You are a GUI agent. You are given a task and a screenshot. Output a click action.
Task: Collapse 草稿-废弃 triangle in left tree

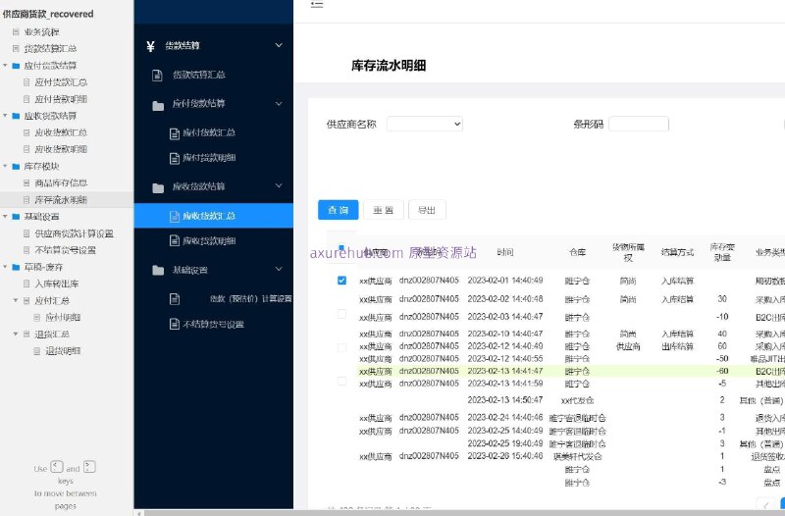(x=6, y=267)
